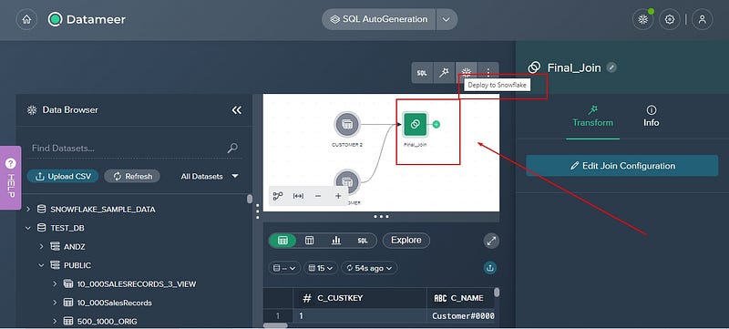Show SQL view from the flow toolbar
Image resolution: width=729 pixels, height=329 pixels.
(422, 73)
